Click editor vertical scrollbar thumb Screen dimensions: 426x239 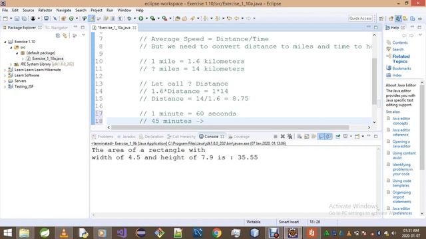tap(374, 81)
